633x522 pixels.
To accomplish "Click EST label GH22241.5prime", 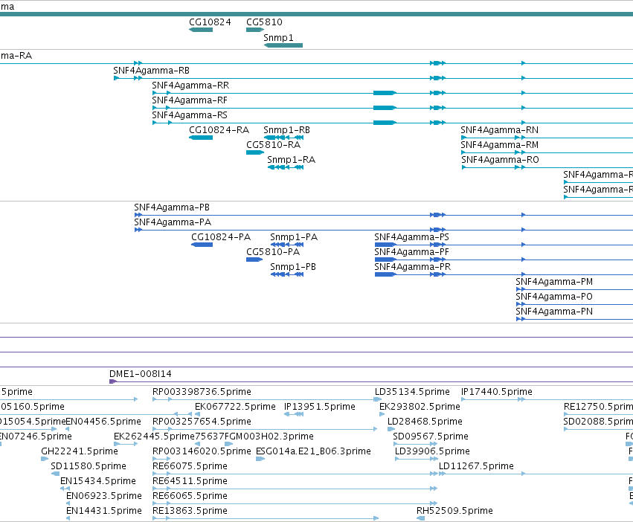I will tap(80, 452).
